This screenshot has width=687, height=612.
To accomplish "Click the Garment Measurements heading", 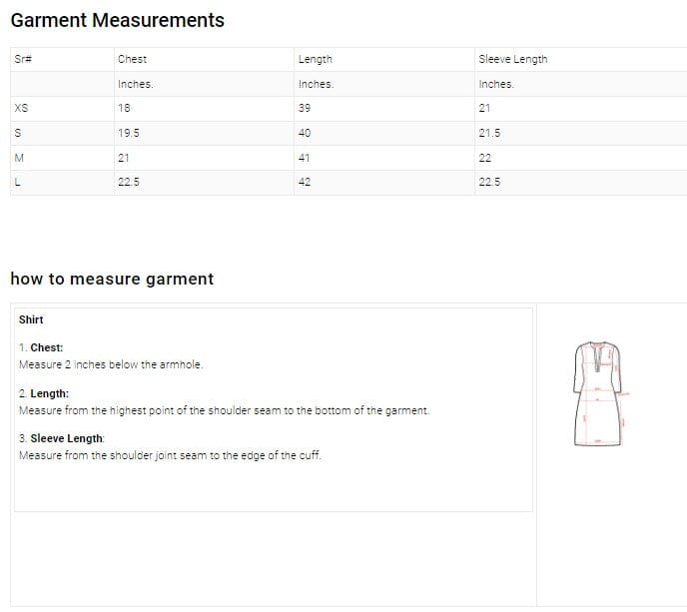I will 117,20.
